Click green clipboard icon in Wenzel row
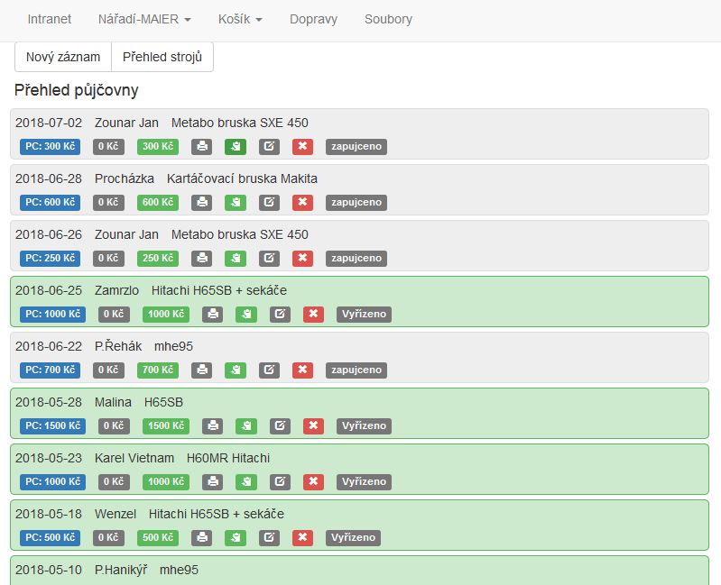This screenshot has width=721, height=585. 236,538
